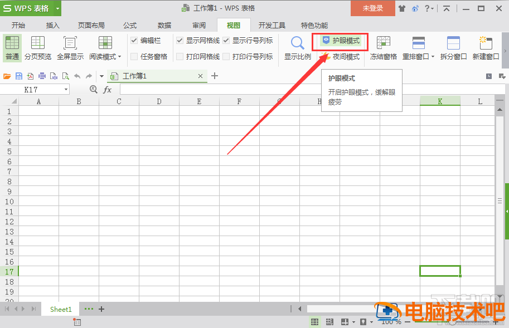Activate reading mode (阅读模式) icon
This screenshot has height=328, width=509.
pos(105,43)
